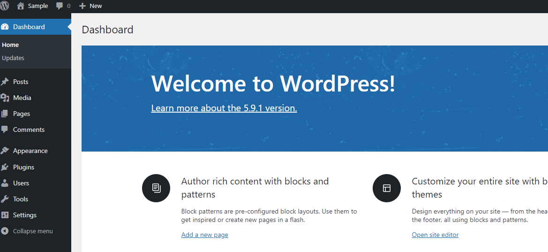Click the Tools wrench icon
The height and width of the screenshot is (252, 548).
(5, 199)
